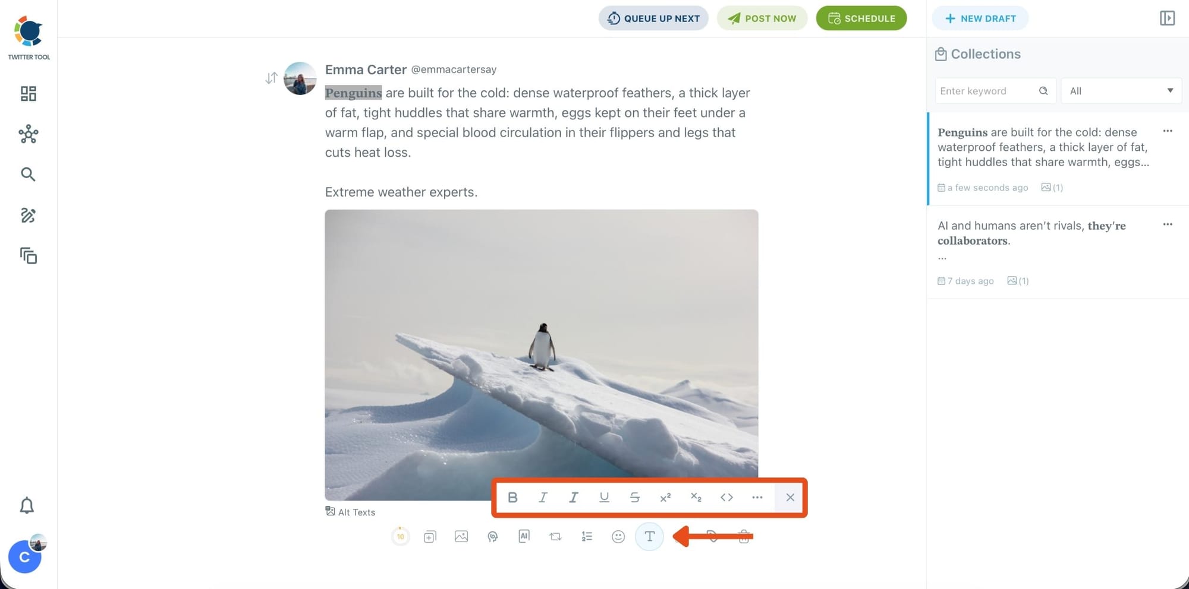Open the search page in sidebar

tap(28, 175)
